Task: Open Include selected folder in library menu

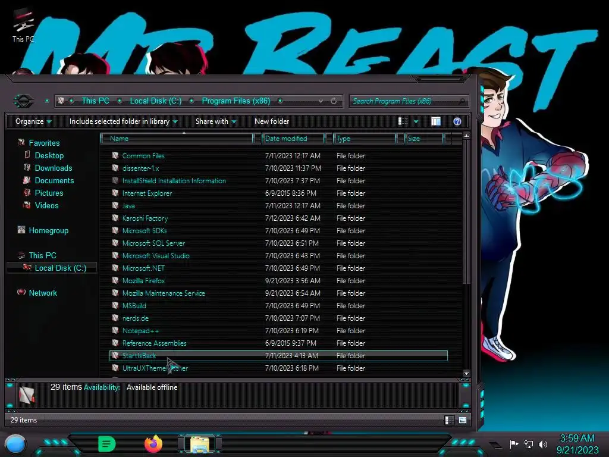Action: click(123, 121)
